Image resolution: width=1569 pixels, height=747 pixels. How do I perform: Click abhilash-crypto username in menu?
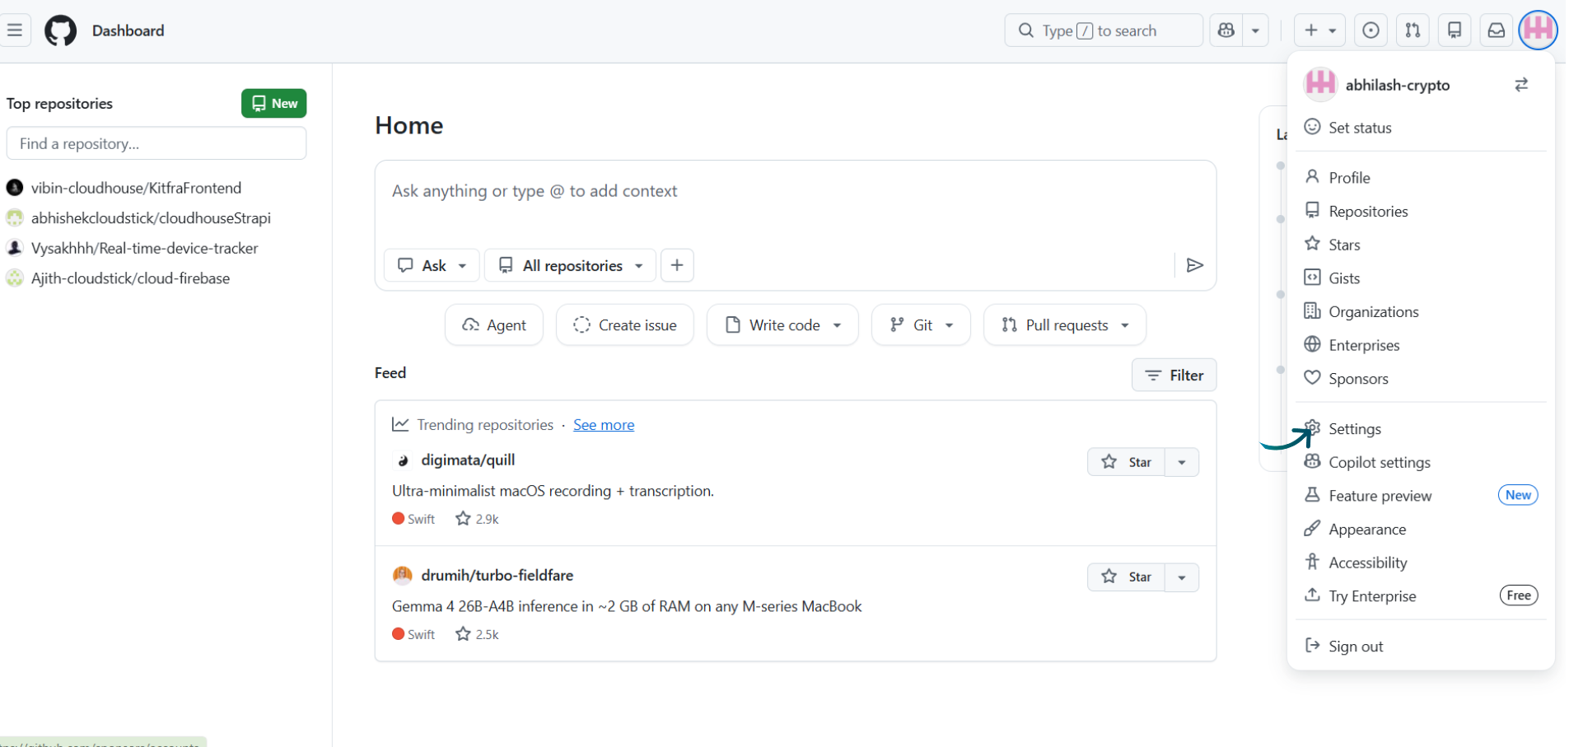pos(1398,85)
